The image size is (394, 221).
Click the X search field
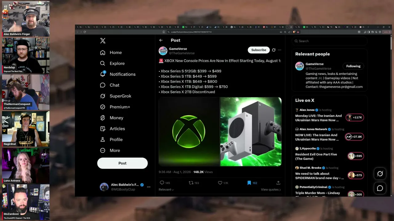pyautogui.click(x=329, y=41)
